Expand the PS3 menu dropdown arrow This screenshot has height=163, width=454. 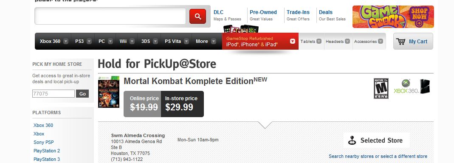click(x=89, y=42)
